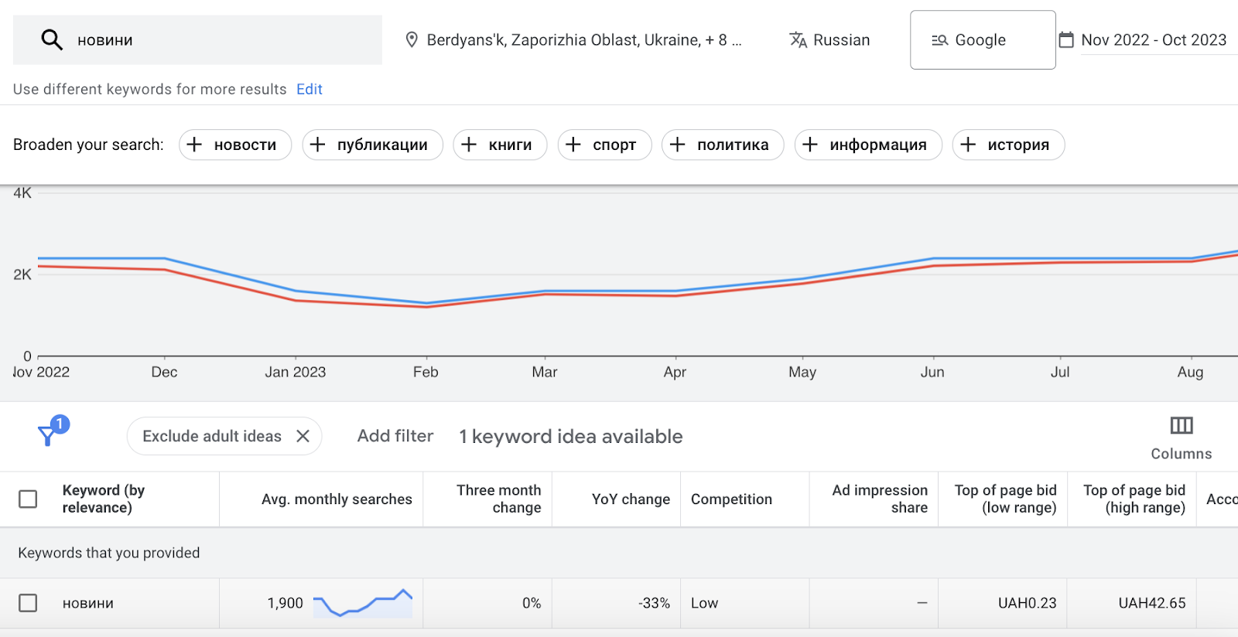Add политика to broaden search
This screenshot has width=1238, height=637.
click(722, 145)
